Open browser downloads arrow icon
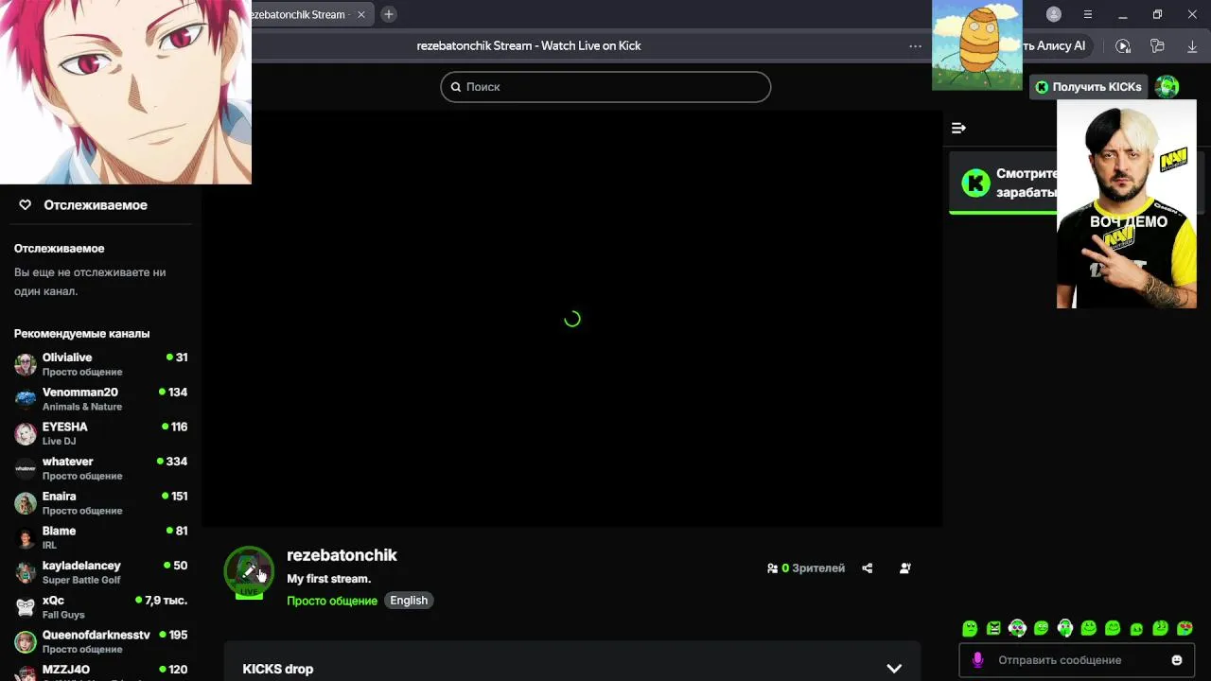The image size is (1211, 681). 1192,45
